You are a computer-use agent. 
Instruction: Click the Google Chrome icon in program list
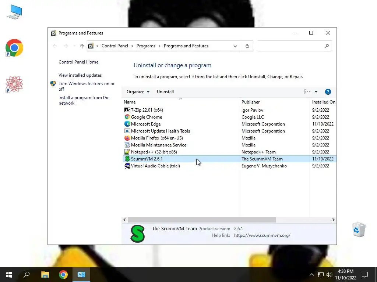[127, 117]
